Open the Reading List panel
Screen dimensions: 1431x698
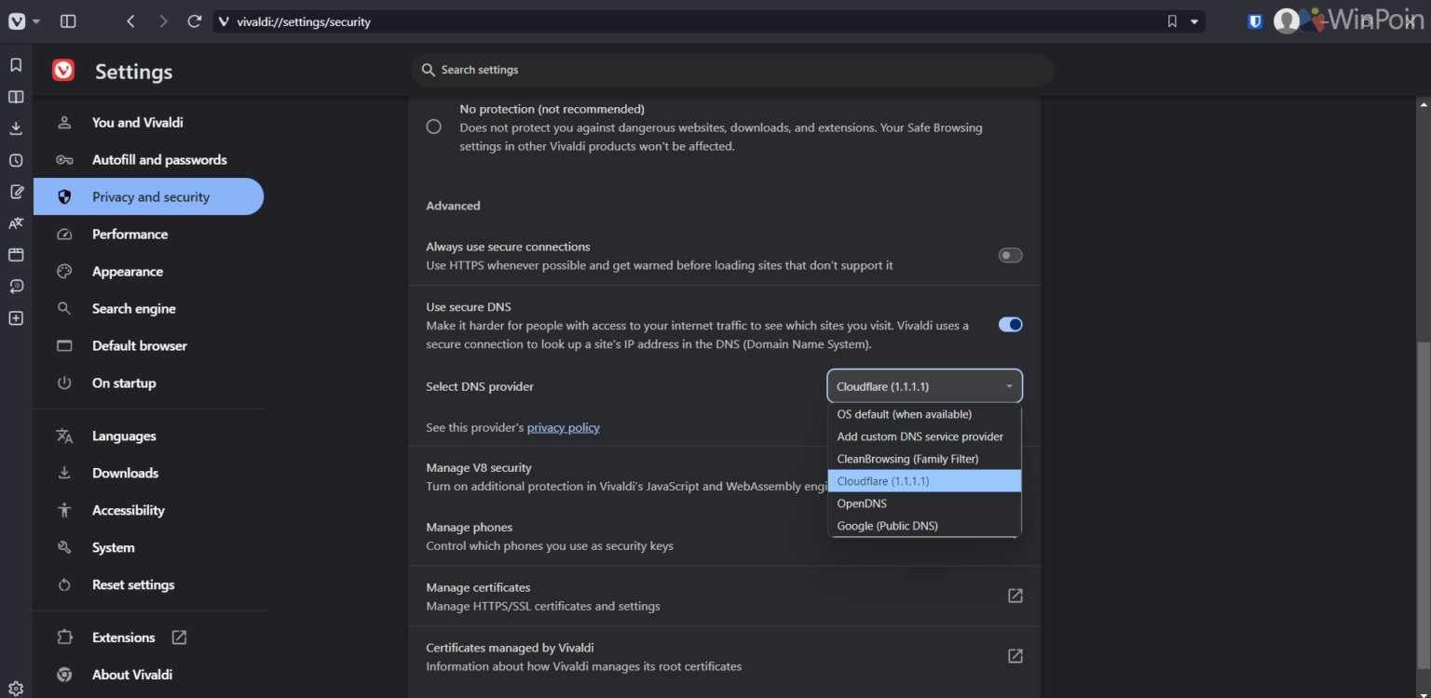tap(16, 97)
